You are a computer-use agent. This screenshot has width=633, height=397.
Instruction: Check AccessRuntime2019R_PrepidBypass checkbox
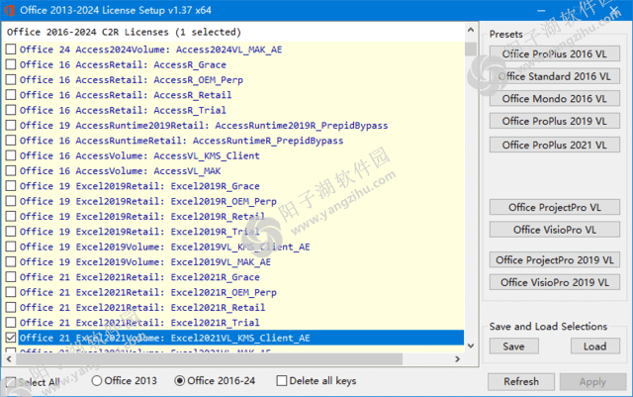11,126
